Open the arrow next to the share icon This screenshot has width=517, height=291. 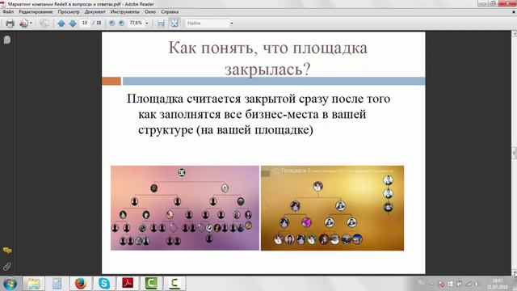coord(31,23)
